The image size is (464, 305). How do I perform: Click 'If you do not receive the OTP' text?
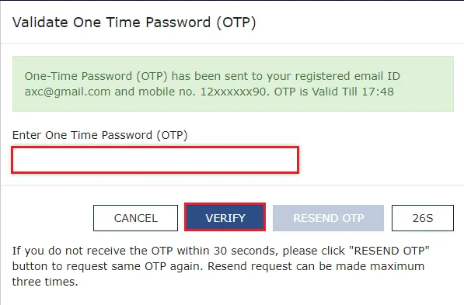tap(92, 251)
